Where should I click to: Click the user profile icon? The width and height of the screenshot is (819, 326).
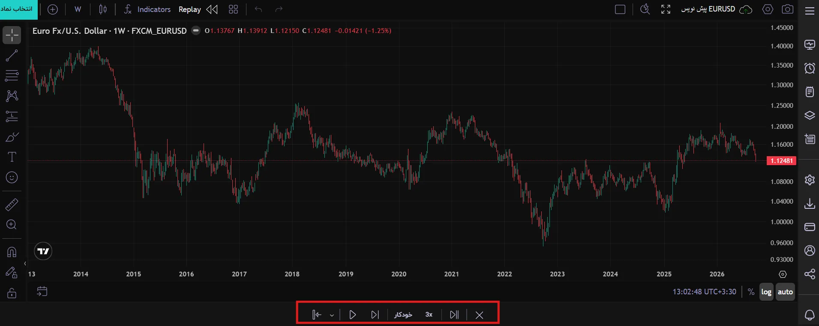pos(810,250)
